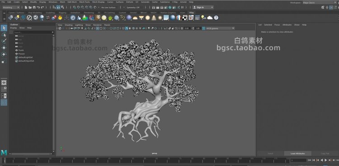Image resolution: width=339 pixels, height=166 pixels.
Task: Click the undo arrow icon
Action: tap(38, 7)
